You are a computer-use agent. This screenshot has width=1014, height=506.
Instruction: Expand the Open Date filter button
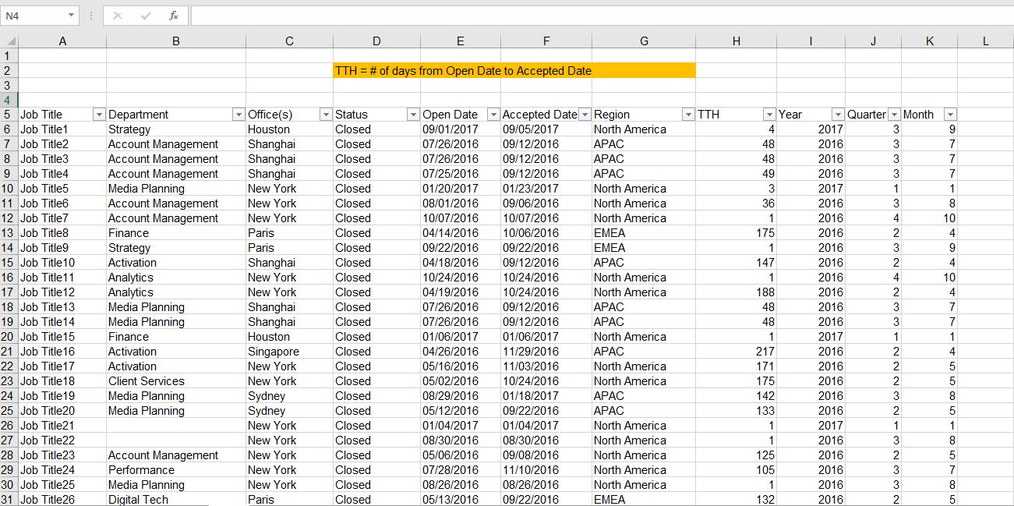(x=493, y=115)
